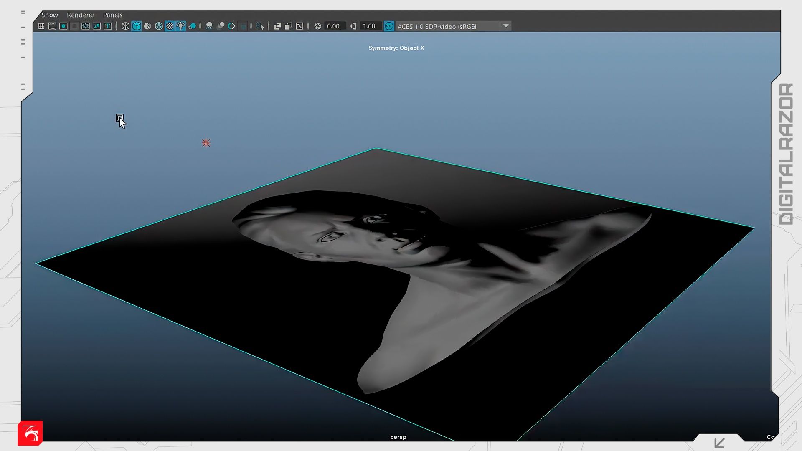Click the wireframe on shaded icon
The image size is (802, 451).
[159, 26]
